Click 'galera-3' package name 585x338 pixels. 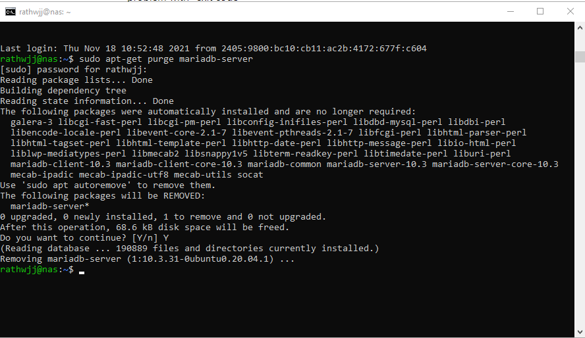click(x=32, y=122)
